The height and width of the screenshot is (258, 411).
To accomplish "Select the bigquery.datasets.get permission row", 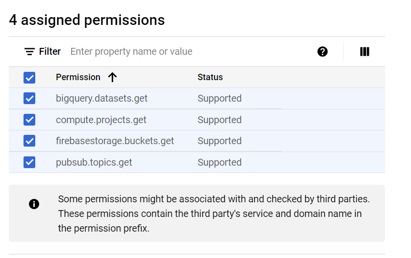I will [197, 98].
